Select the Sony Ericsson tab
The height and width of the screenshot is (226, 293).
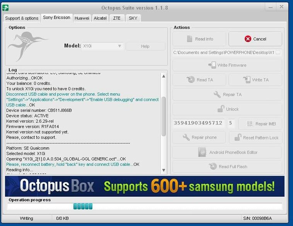56,17
